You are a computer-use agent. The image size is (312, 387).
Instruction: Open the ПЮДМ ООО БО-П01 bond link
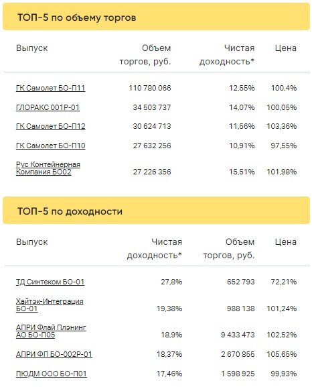(52, 374)
